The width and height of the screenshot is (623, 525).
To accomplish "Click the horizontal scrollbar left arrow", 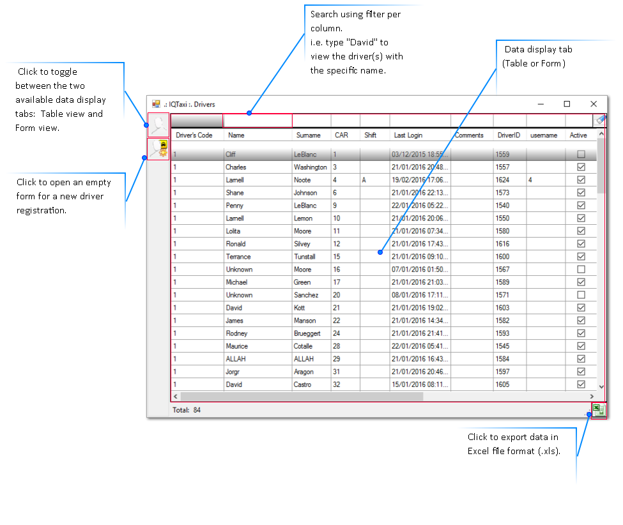I will tap(176, 397).
